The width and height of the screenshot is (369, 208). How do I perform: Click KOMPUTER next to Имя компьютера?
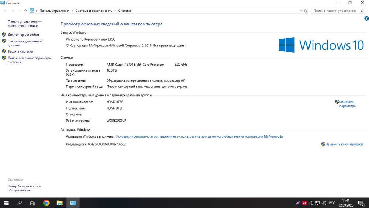115,102
